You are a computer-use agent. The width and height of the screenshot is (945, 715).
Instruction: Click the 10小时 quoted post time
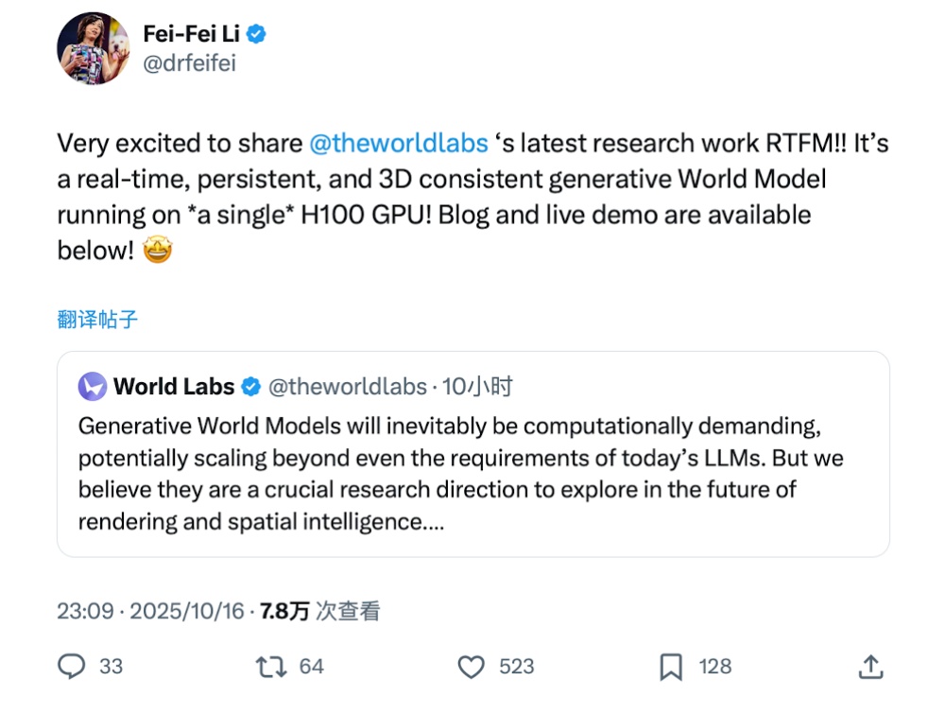(x=477, y=386)
